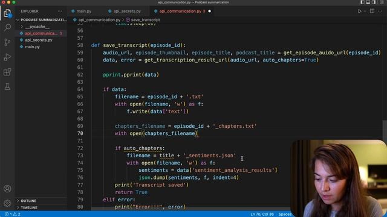Viewport: 387px width, 217px height.
Task: Open api_secrets.py in Explorer tree
Action: pos(39,40)
